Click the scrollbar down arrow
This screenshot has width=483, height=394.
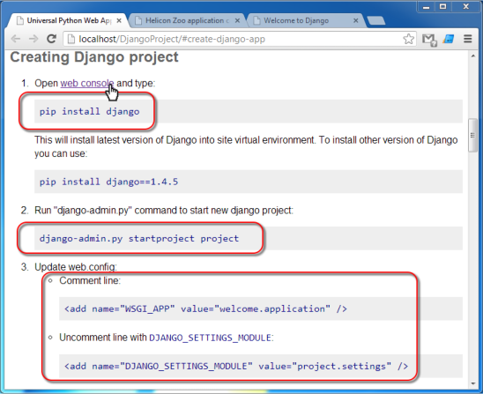(472, 383)
